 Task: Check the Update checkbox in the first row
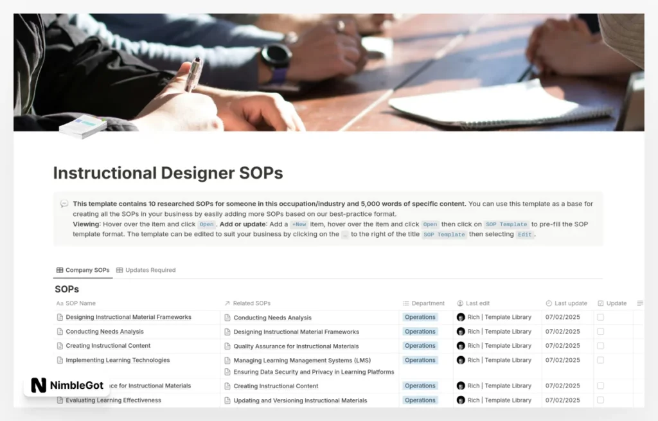click(x=601, y=317)
